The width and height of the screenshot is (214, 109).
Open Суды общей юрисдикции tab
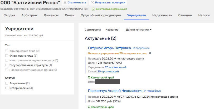click(x=101, y=15)
